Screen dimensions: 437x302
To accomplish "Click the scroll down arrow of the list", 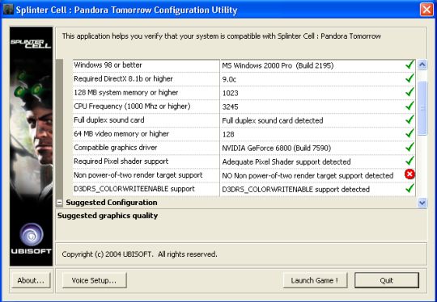I will click(422, 203).
